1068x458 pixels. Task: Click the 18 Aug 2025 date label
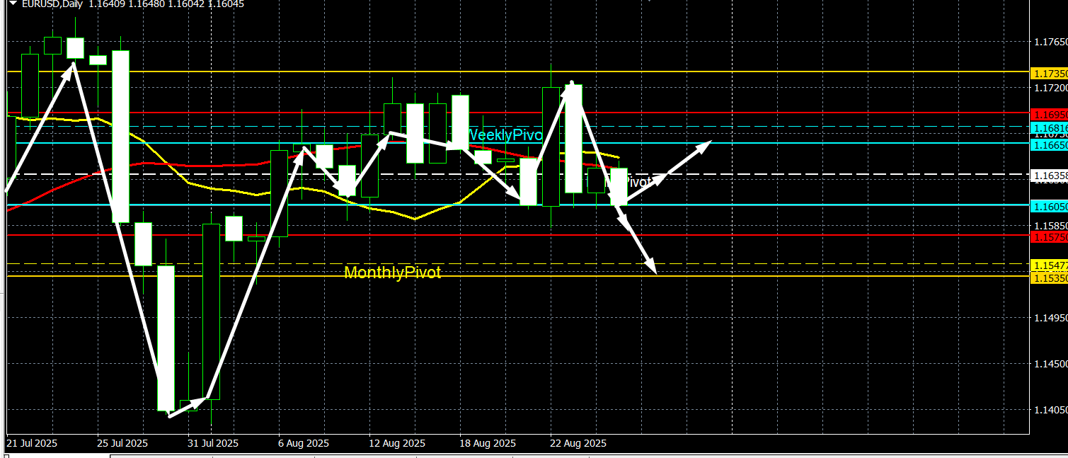pyautogui.click(x=488, y=444)
